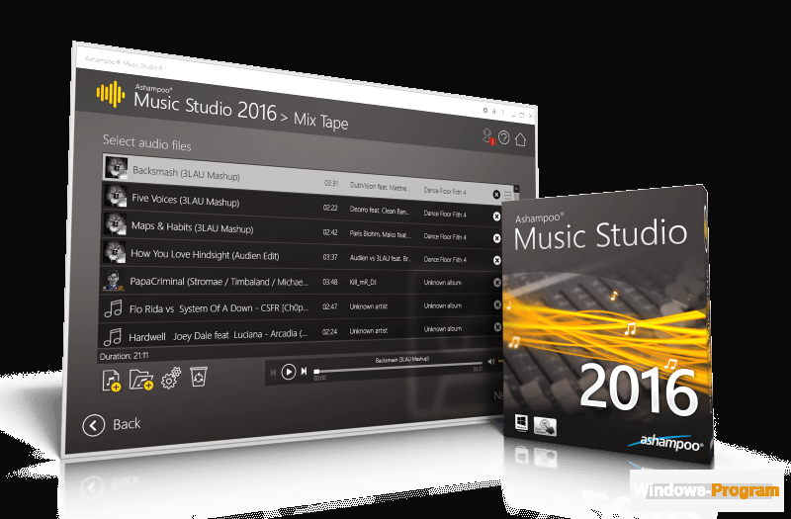Click music note icon of Hardwell track
The image size is (791, 519).
click(x=112, y=336)
